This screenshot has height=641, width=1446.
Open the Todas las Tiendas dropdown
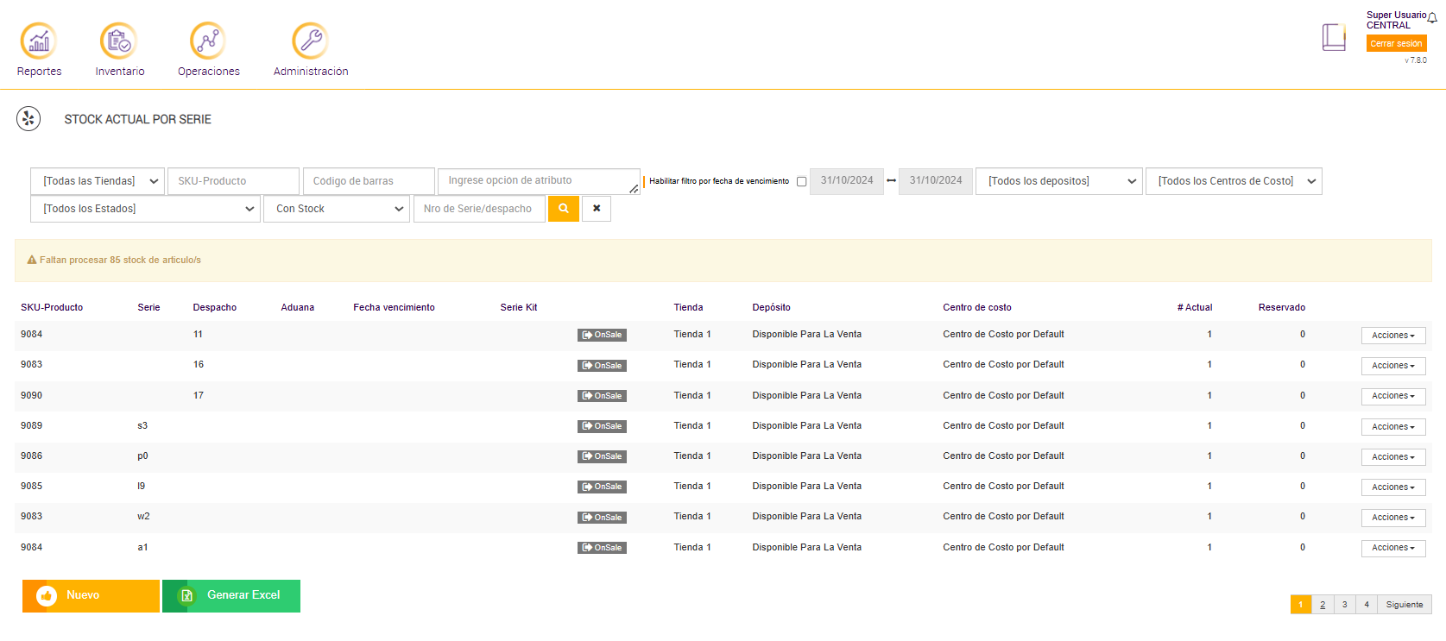point(98,181)
